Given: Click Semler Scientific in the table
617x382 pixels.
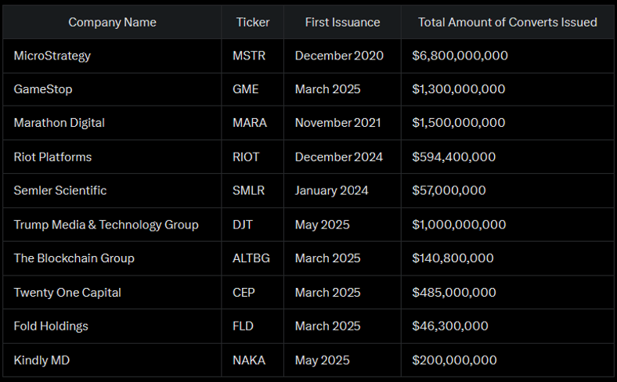Looking at the screenshot, I should click(60, 190).
